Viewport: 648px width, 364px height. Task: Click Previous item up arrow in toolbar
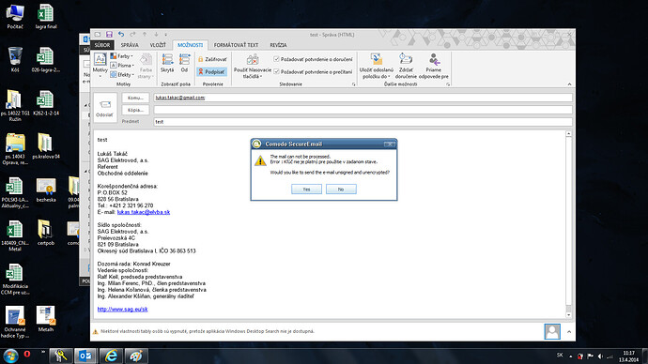[x=145, y=35]
